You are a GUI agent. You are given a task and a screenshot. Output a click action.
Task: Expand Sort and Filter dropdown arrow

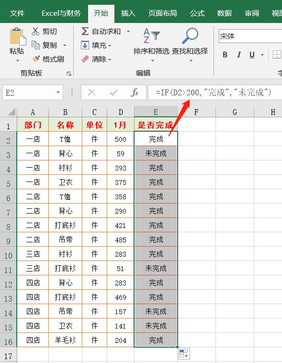(x=153, y=61)
